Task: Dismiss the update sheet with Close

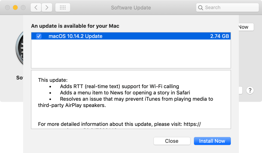Action: tap(172, 141)
